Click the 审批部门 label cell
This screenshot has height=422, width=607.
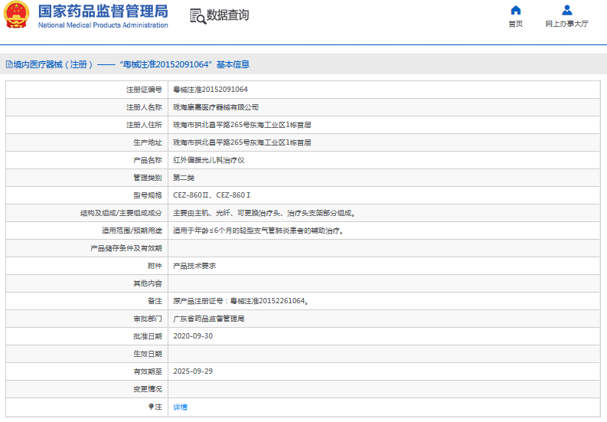click(87, 319)
